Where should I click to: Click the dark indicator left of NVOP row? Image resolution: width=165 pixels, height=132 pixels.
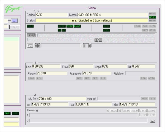[x=30, y=26]
